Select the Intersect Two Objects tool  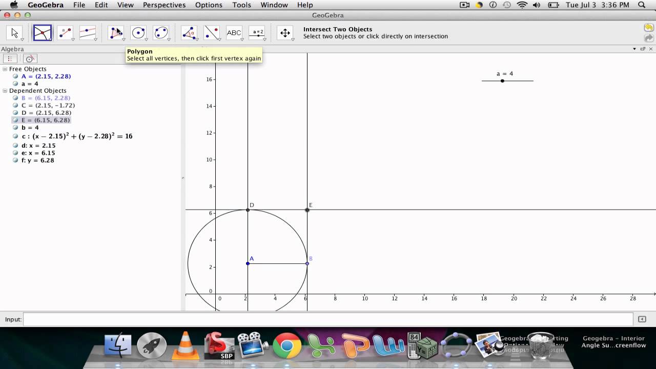pos(42,33)
